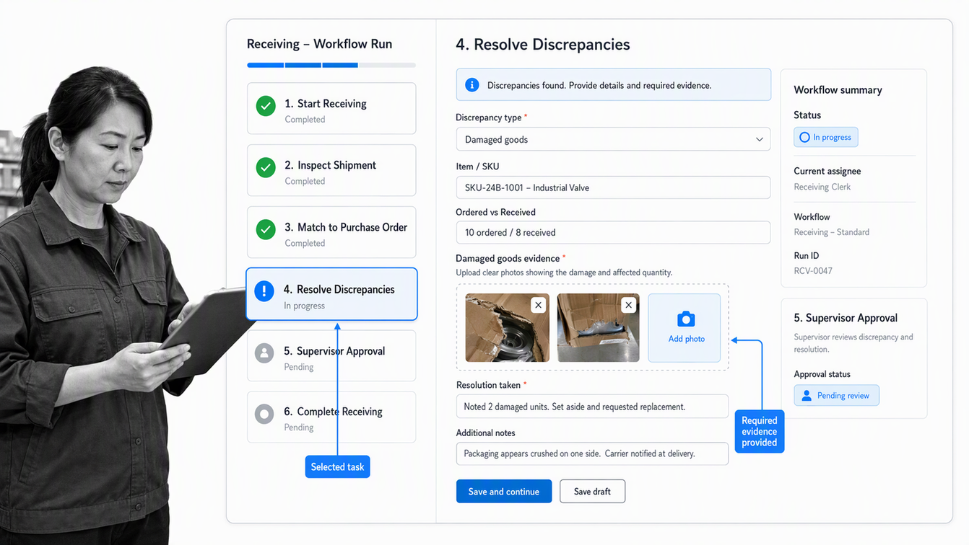Click the Receiving – Standard workflow value
Viewport: 969px width, 545px height.
point(832,232)
